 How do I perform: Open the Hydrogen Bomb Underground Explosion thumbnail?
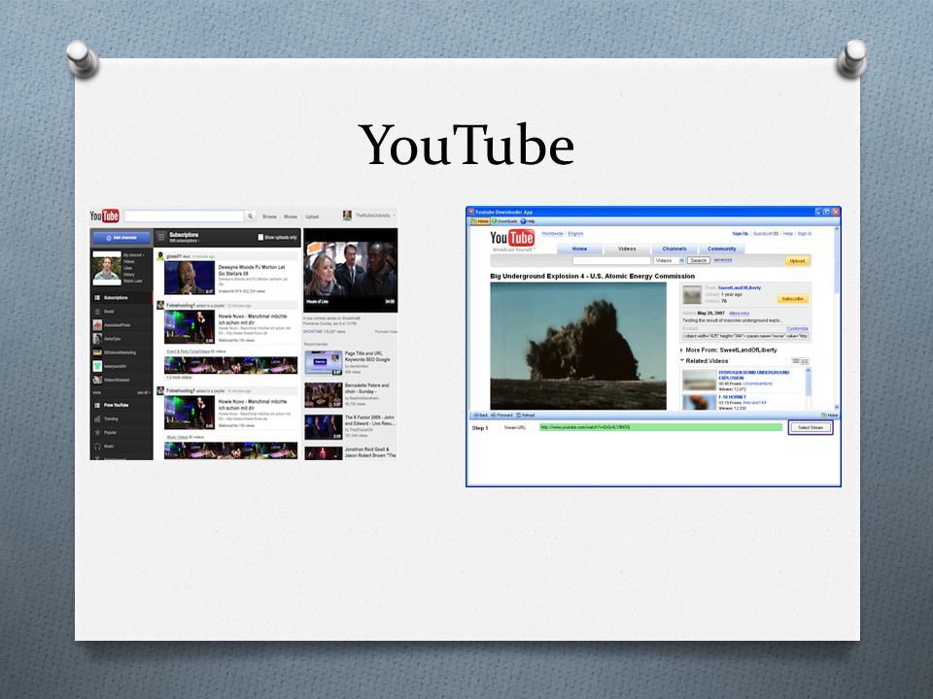pos(699,380)
